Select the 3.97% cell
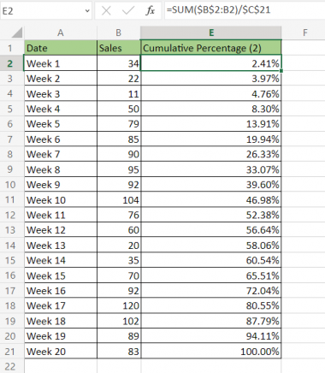Screen dimensions: 325x373 211,78
